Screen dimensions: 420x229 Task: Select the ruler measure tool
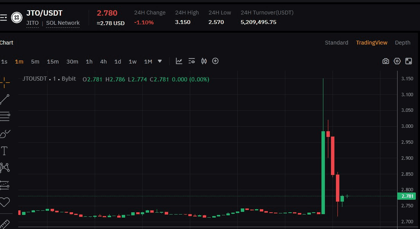coord(5,224)
